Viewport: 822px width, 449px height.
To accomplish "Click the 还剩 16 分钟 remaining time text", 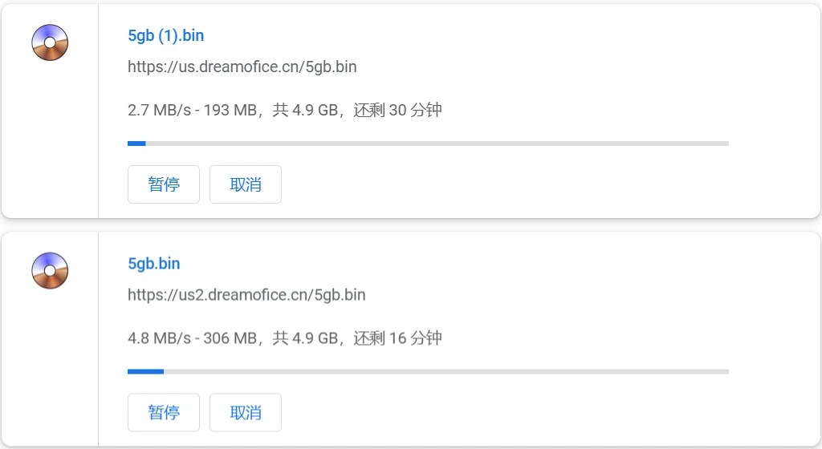I will 398,338.
